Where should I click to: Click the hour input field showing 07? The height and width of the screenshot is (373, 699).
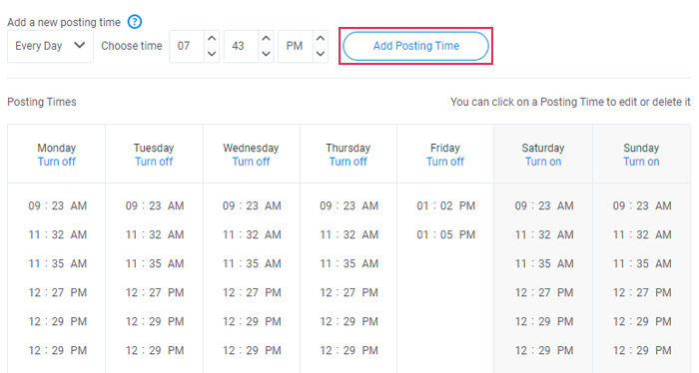click(x=187, y=46)
